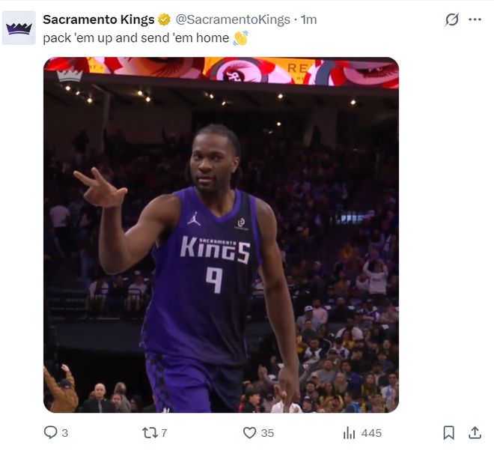Click the reply count of 3
The image size is (494, 451).
pos(65,433)
